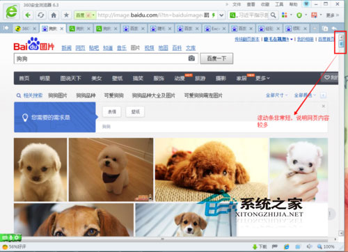The image size is (348, 252).
Task: Click the tab sidebar toggle icon left of tabs
Action: pos(6,28)
